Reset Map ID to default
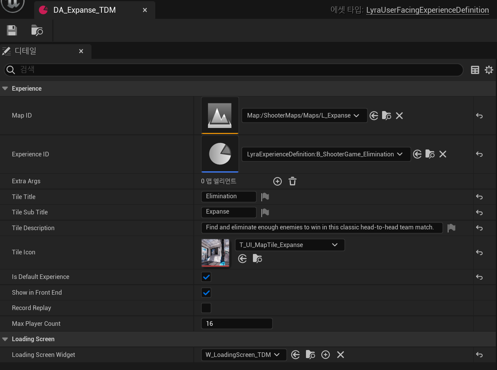Screen dimensions: 497x370 pos(479,116)
